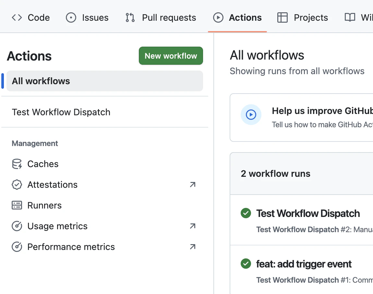Click the blue play icon in feedback banner
This screenshot has height=294, width=373.
tap(251, 115)
